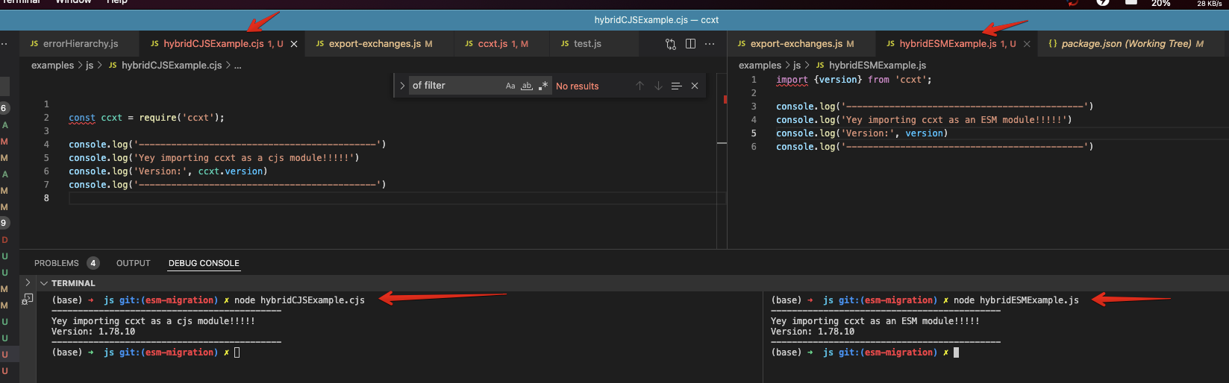This screenshot has height=383, width=1229.
Task: Select 'examples' in the left editor breadcrumb
Action: click(x=52, y=66)
